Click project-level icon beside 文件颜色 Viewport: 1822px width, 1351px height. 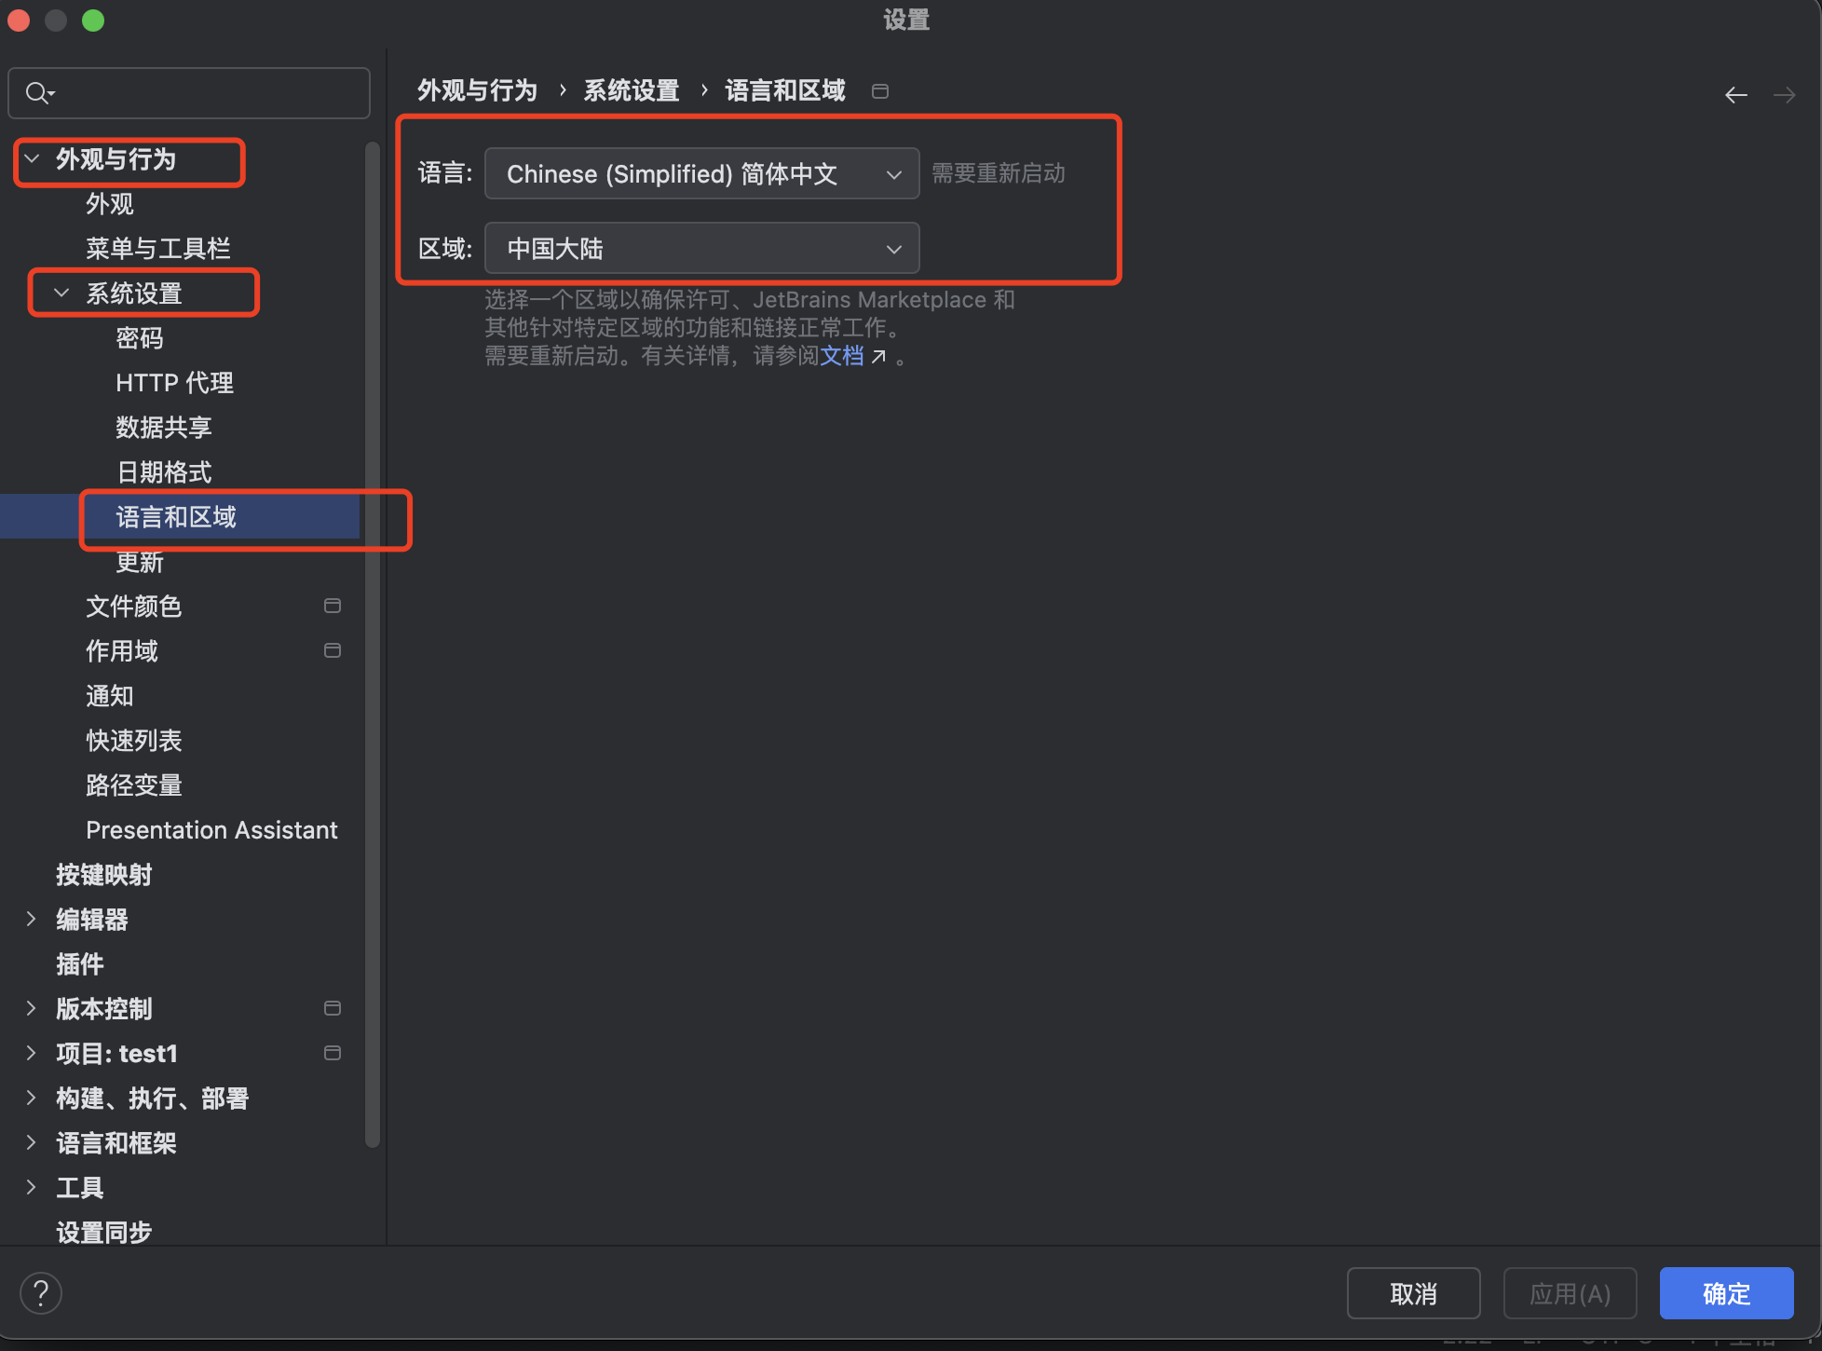pos(332,606)
